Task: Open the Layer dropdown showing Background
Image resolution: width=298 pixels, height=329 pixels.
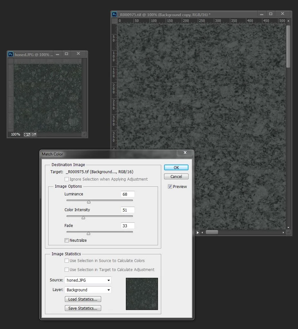Action: (88, 290)
